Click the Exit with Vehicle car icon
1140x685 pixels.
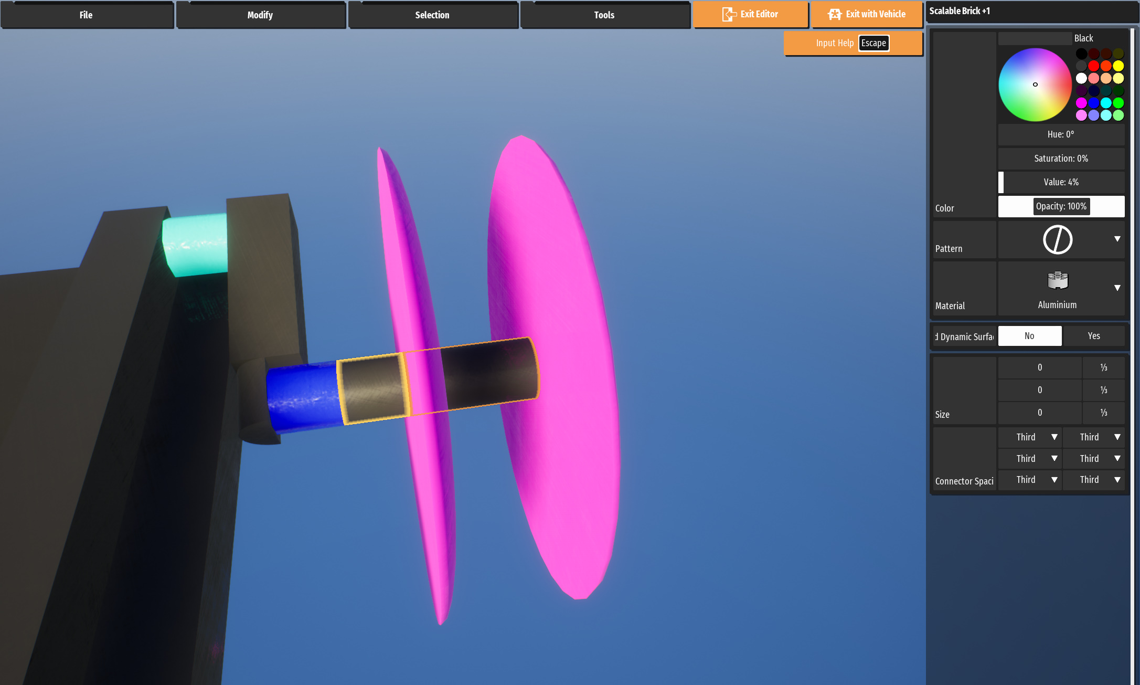click(x=834, y=14)
